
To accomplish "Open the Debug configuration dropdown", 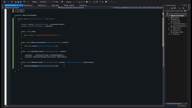I will (x=35, y=2).
